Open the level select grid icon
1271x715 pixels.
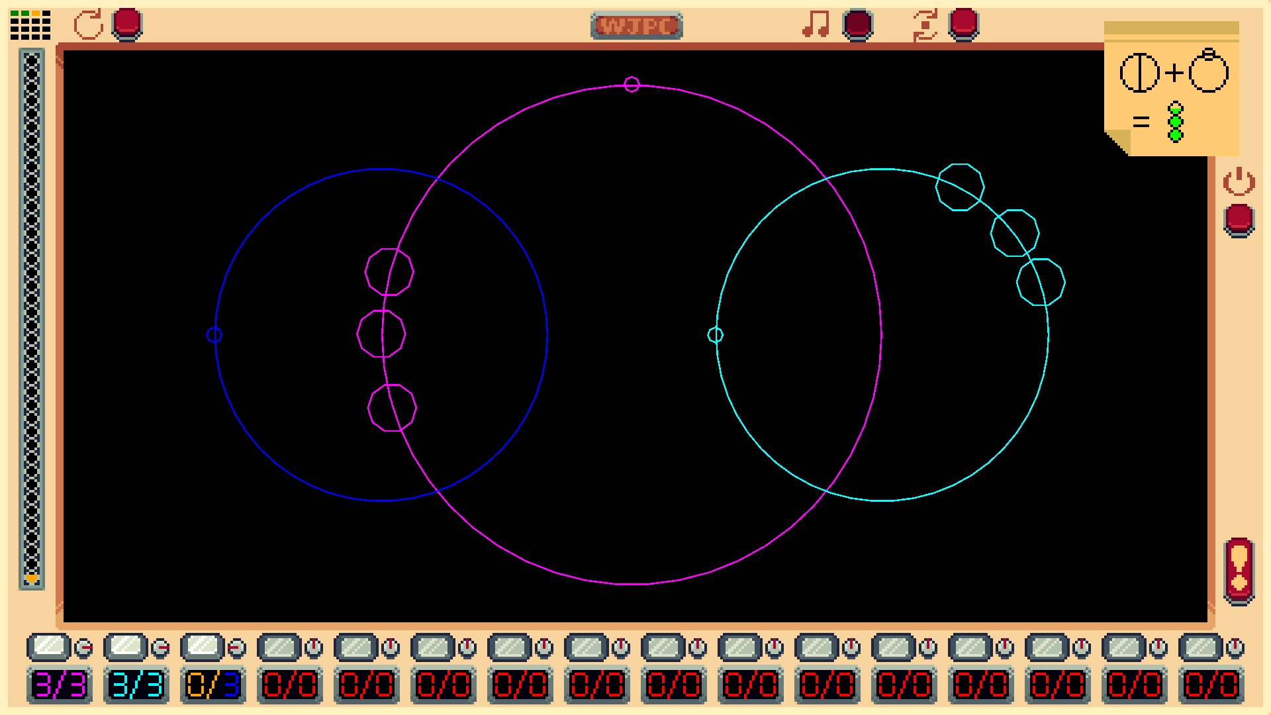[30, 25]
